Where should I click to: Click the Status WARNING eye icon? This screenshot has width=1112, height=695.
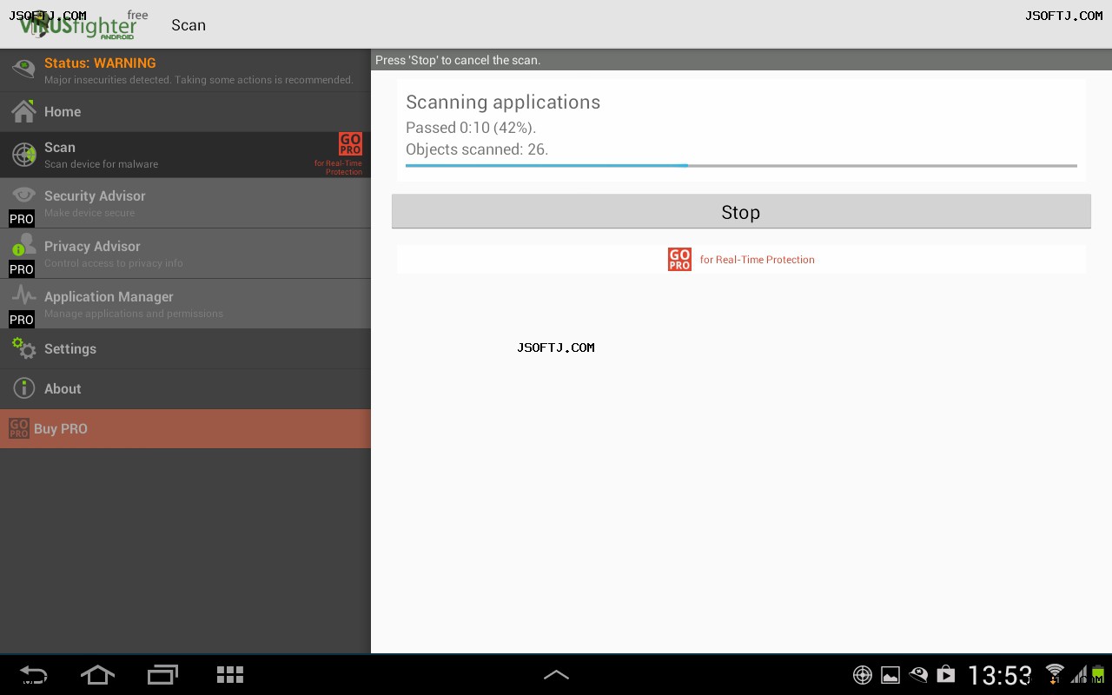coord(23,68)
